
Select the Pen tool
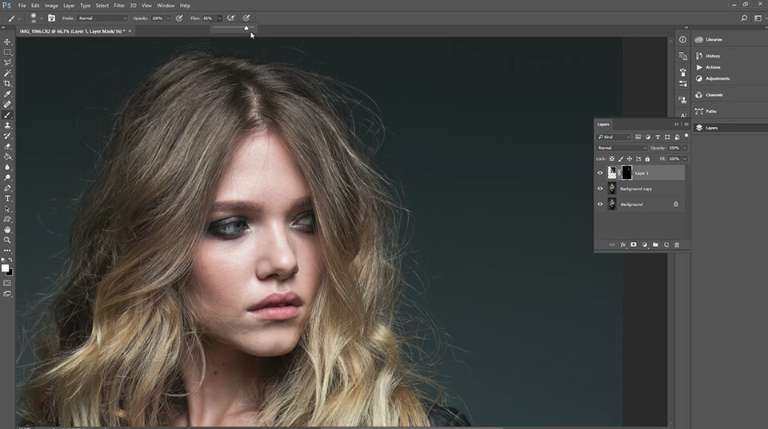[x=7, y=188]
